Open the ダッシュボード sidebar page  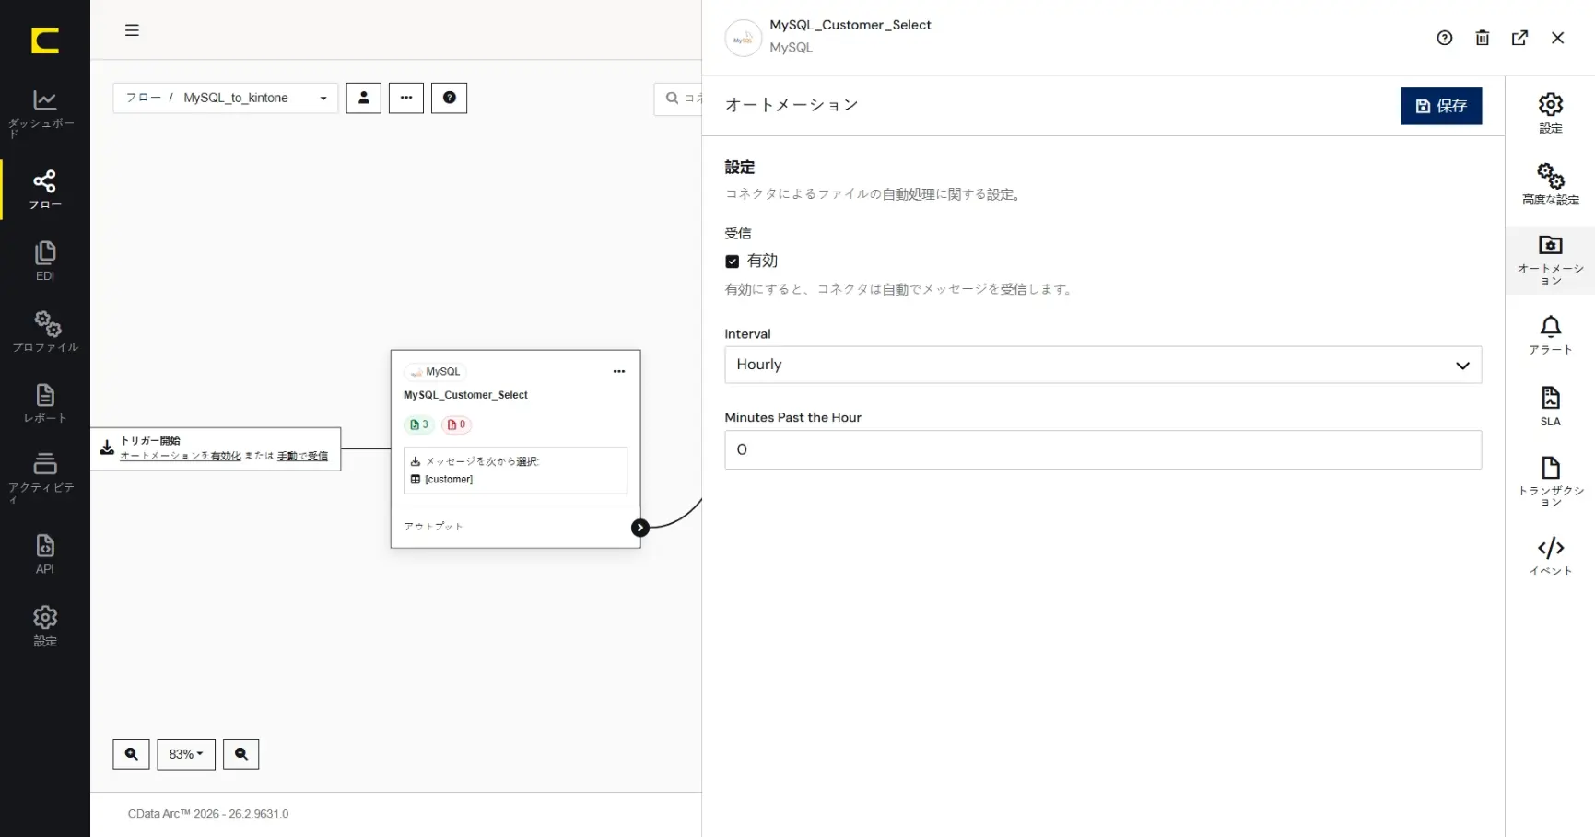pyautogui.click(x=44, y=112)
